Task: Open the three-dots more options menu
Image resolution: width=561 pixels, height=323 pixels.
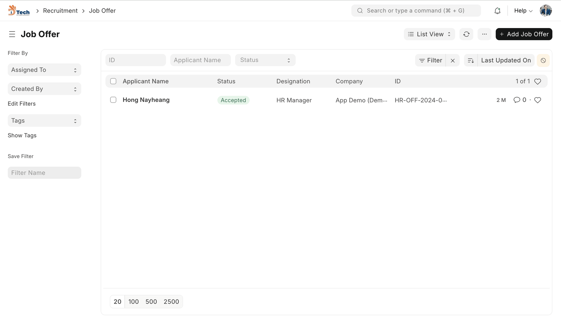Action: point(484,34)
